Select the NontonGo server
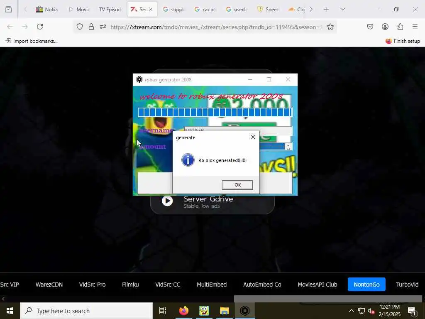425x319 pixels. [x=366, y=285]
